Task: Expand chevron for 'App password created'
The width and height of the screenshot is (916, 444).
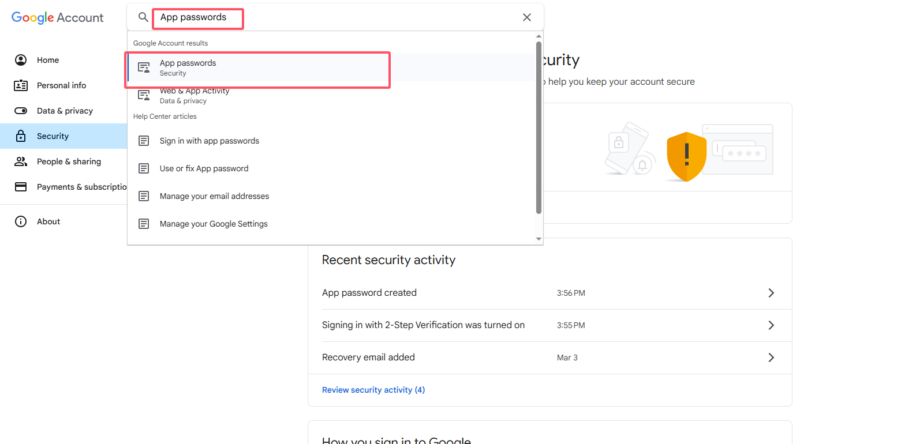Action: click(771, 293)
